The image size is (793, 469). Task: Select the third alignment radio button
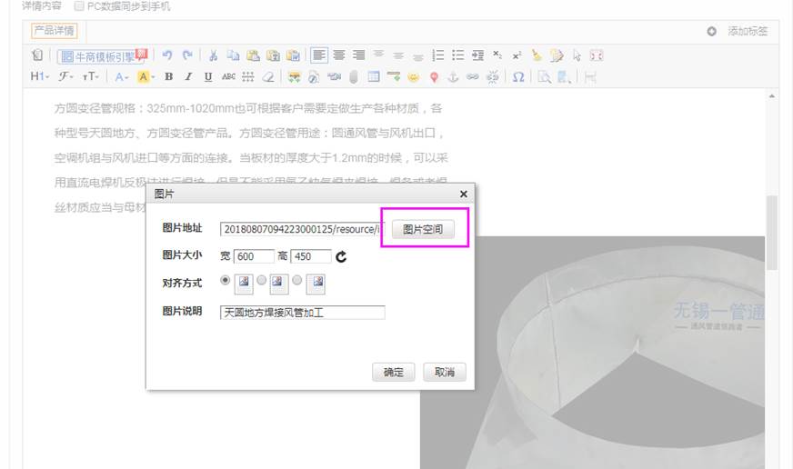coord(297,280)
